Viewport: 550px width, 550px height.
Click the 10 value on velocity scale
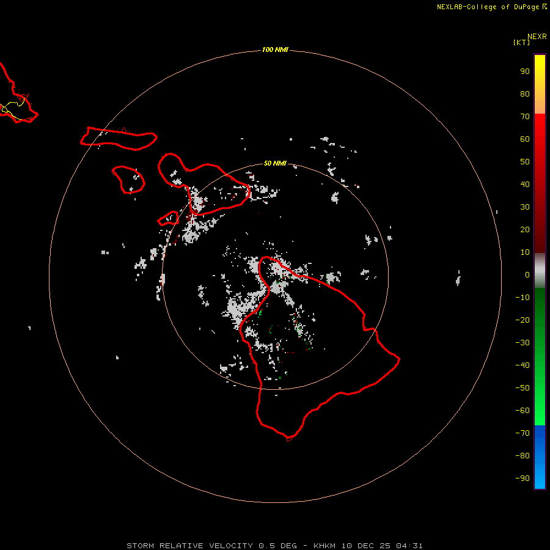(x=525, y=252)
